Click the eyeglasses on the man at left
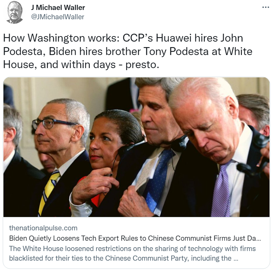This screenshot has height=272, width=274. click(x=53, y=123)
